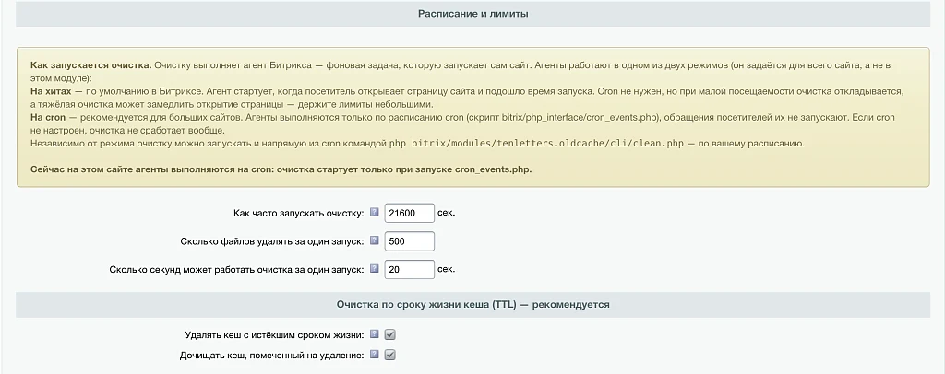Click label 'Удалять кеш с истёкшим сроком жизни:'
945x374 pixels.
tap(274, 335)
